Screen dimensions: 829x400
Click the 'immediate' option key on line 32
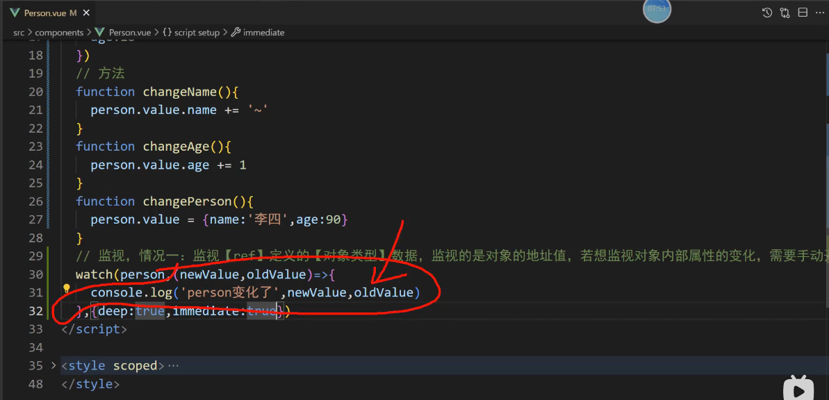[206, 310]
